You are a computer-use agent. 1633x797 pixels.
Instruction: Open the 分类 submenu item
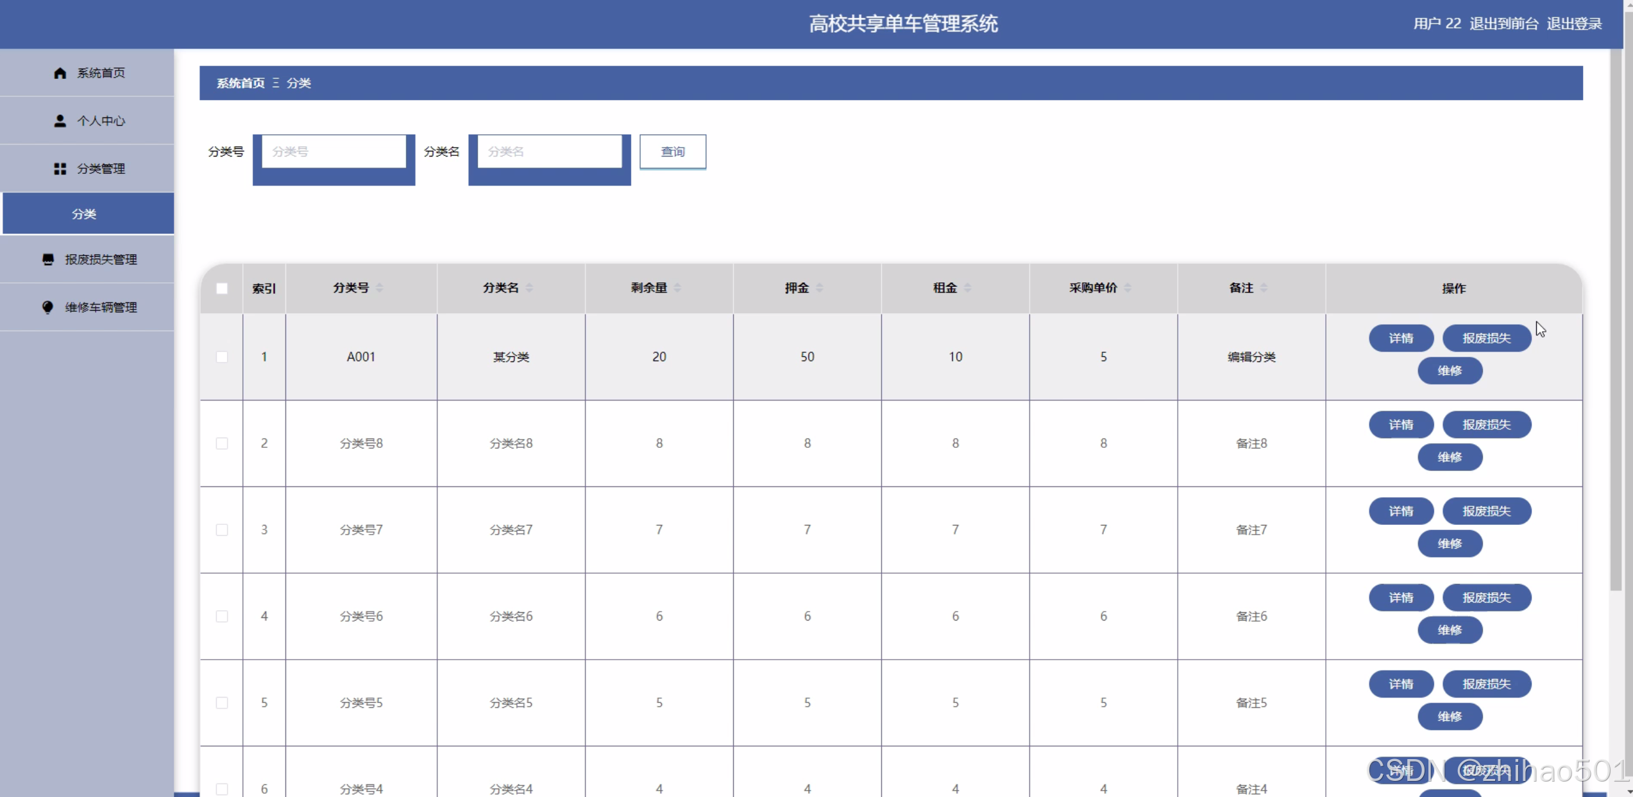click(x=85, y=214)
